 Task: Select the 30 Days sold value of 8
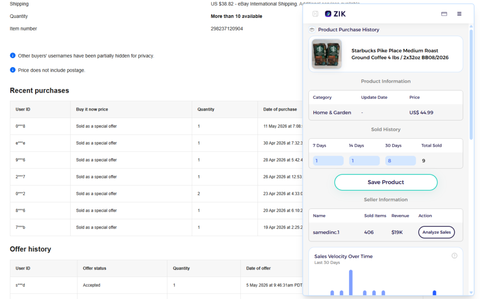(x=400, y=161)
